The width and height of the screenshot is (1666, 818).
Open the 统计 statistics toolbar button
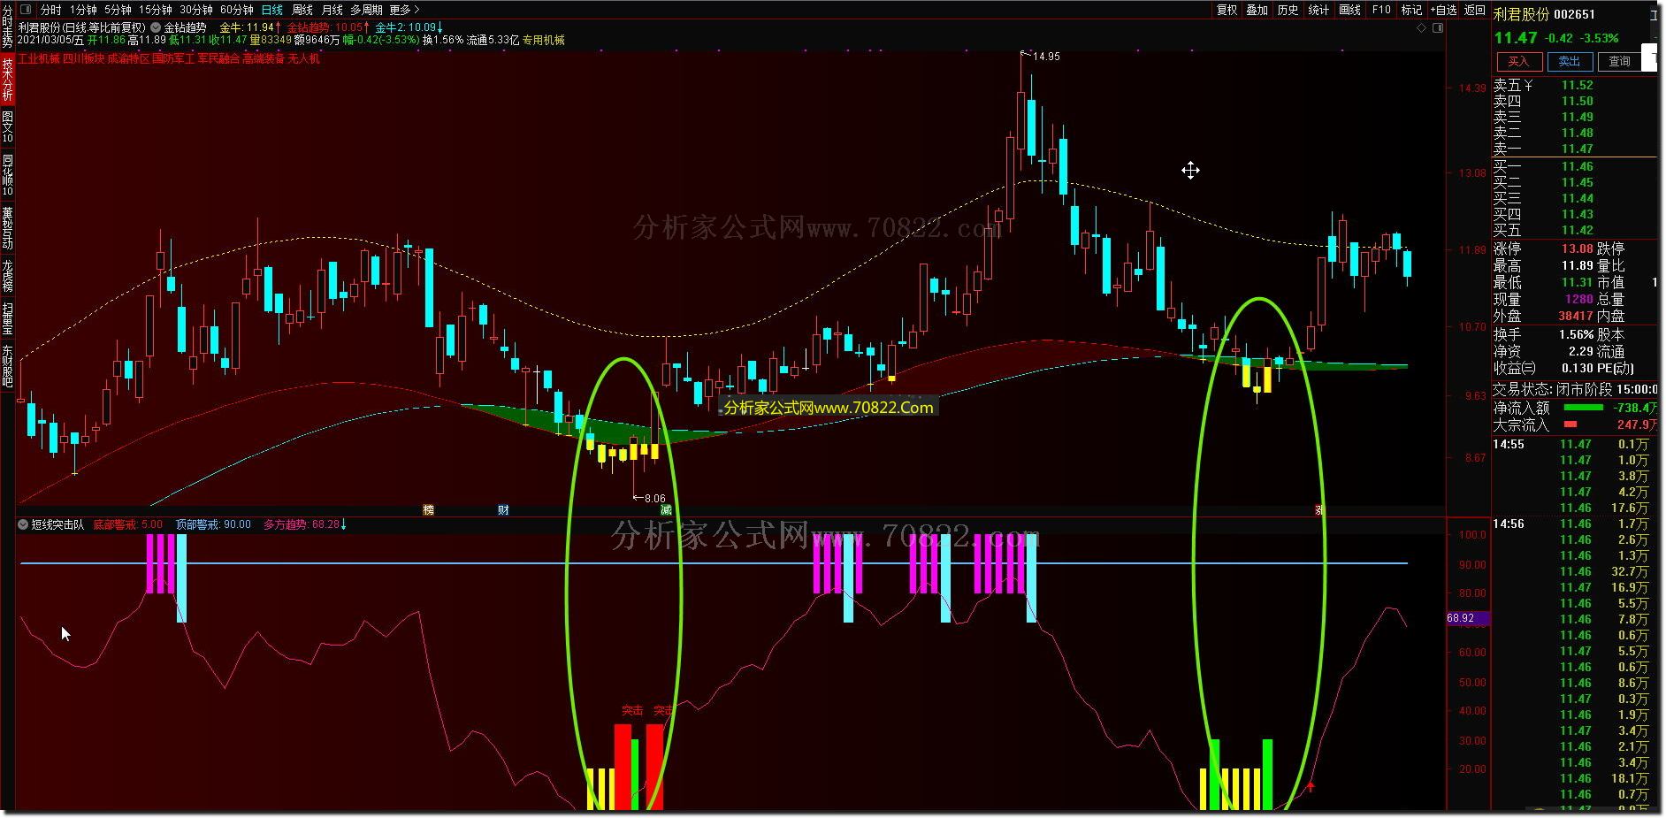(1318, 10)
